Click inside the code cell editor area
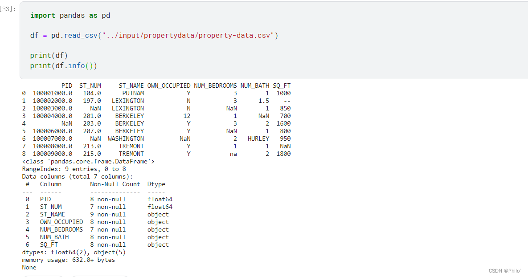The height and width of the screenshot is (277, 528). 274,41
